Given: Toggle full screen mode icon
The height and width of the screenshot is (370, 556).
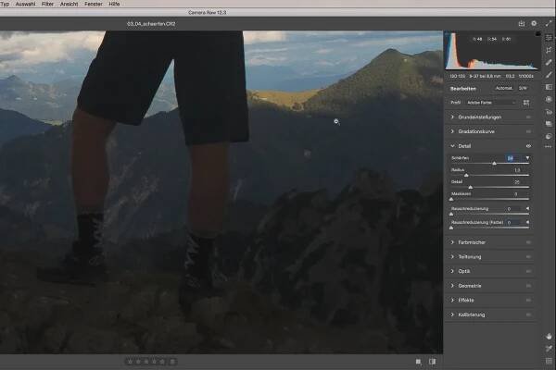Looking at the screenshot, I should [x=549, y=23].
